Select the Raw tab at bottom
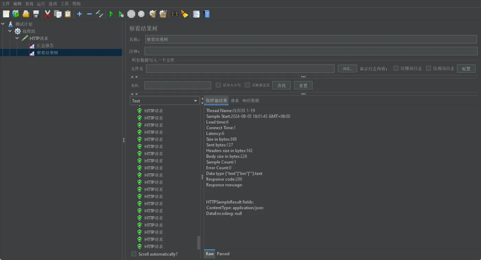Viewport: 481px width, 260px height. (210, 254)
